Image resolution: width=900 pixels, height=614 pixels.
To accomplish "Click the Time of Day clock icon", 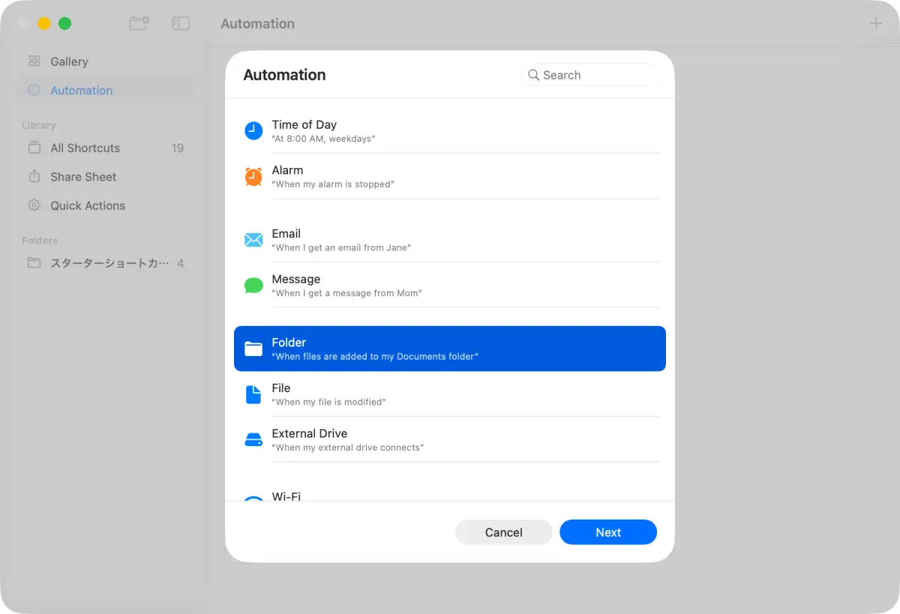I will point(253,131).
